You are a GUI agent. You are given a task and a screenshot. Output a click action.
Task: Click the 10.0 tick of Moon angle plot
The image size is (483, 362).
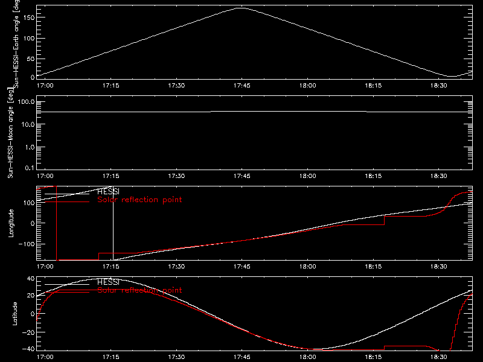coord(28,124)
